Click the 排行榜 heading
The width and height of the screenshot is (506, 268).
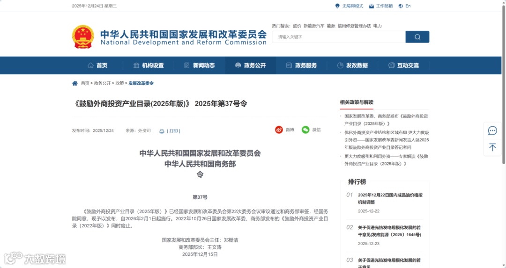click(x=357, y=181)
